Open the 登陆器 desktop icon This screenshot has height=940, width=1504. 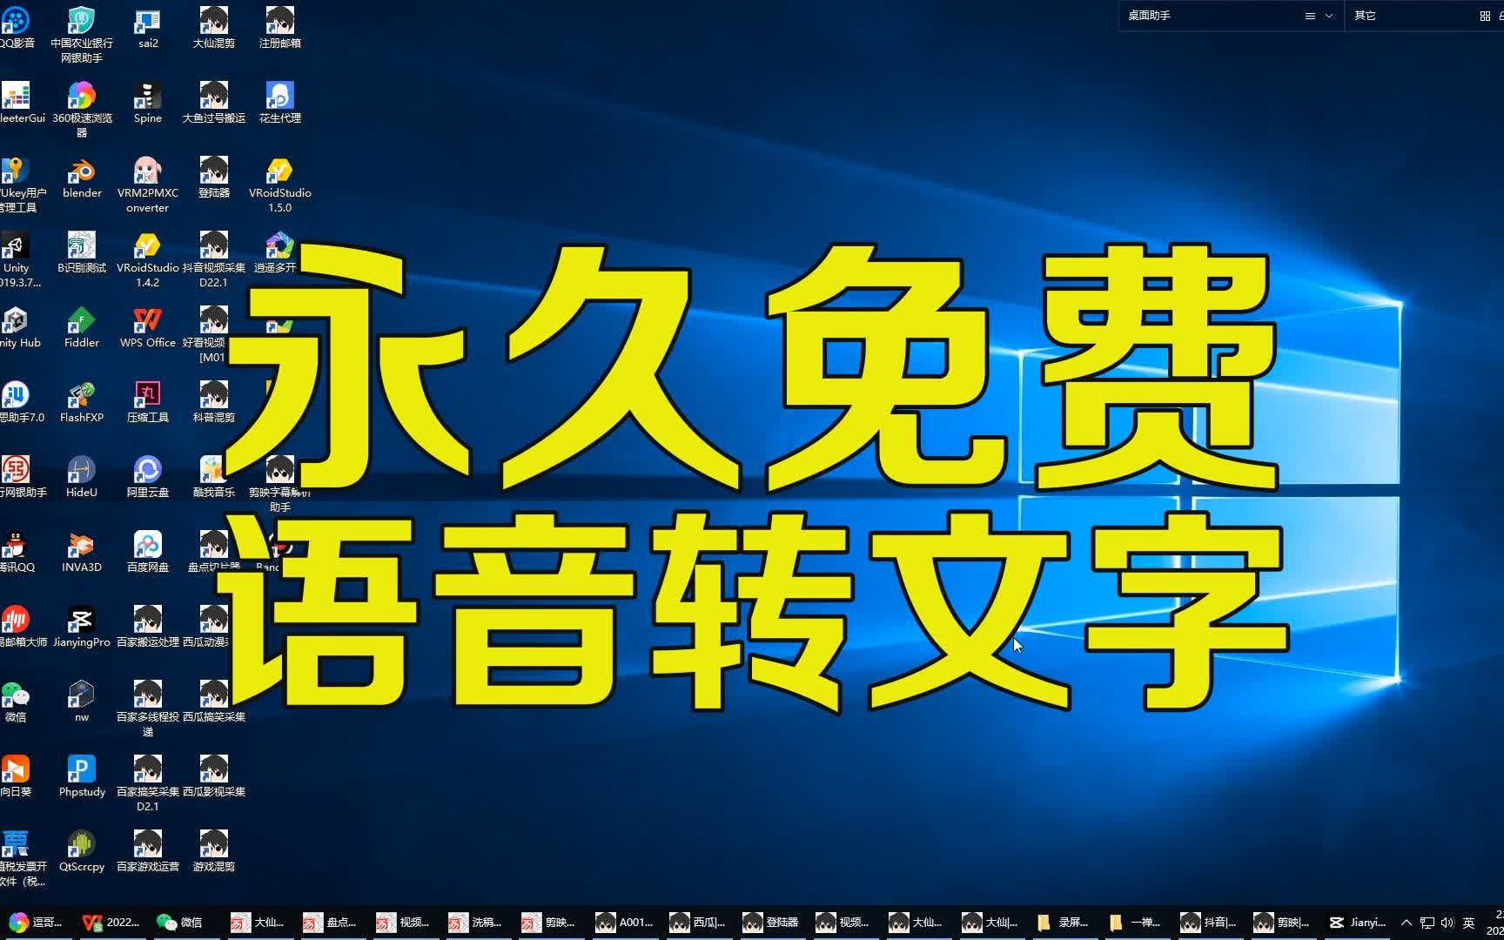[214, 178]
